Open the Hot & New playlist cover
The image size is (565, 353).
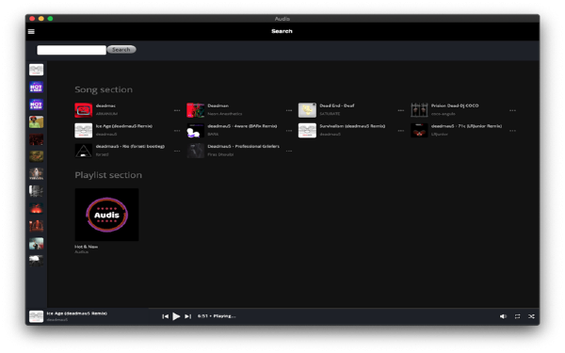(106, 215)
